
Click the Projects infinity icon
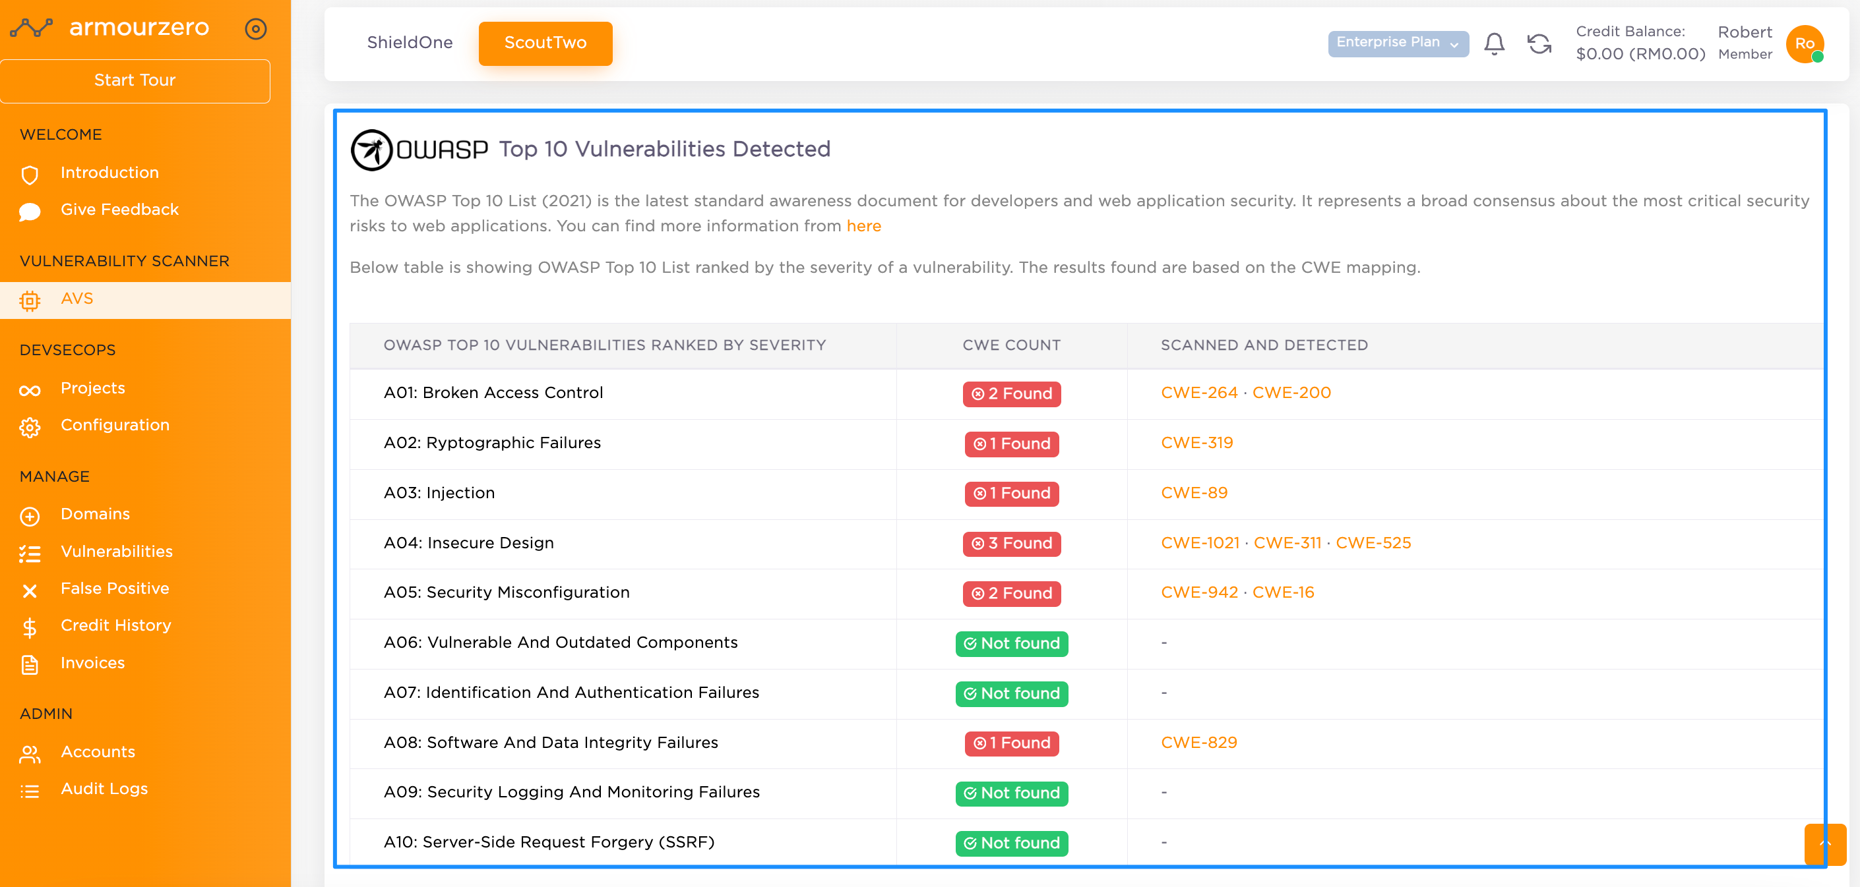(30, 390)
